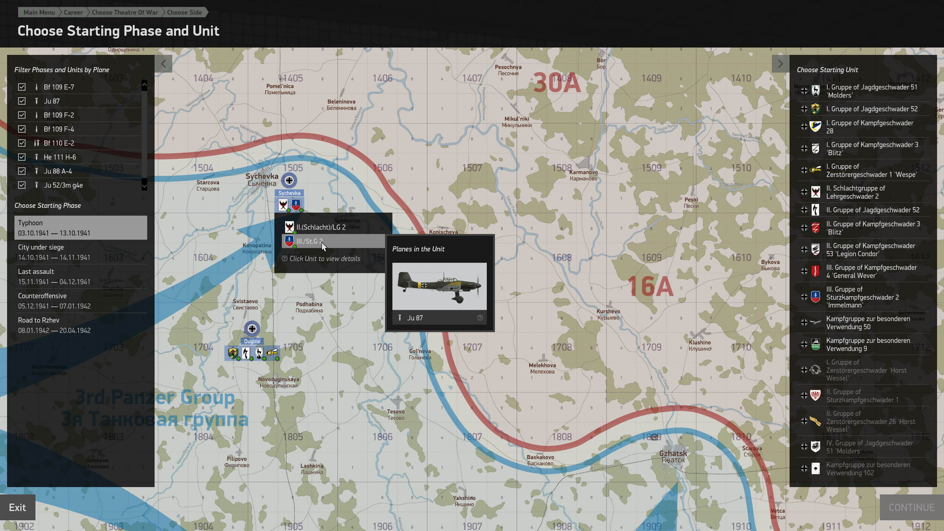Open the Career breadcrumb item
Image resolution: width=944 pixels, height=531 pixels.
73,12
